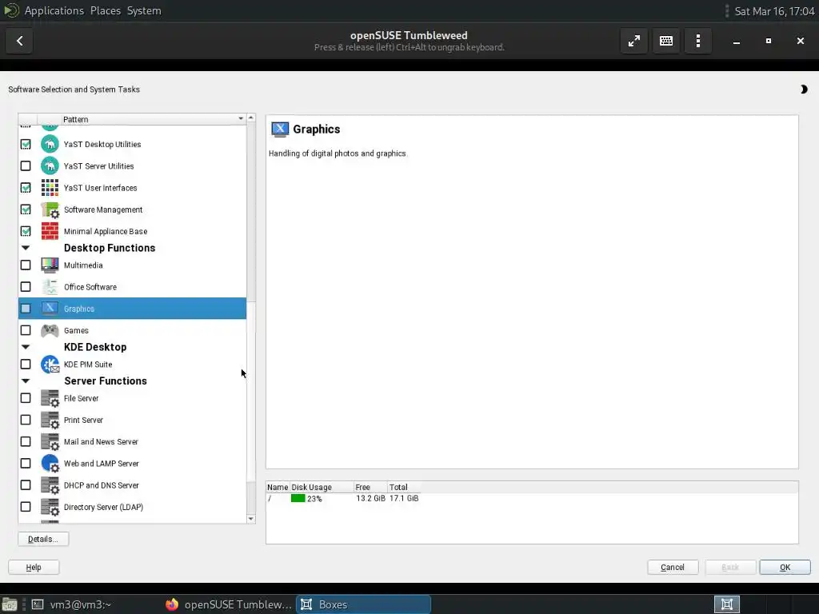Click the Disk Usage column header
This screenshot has height=614, width=819.
tap(322, 487)
